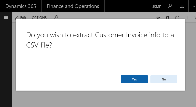Open in Microsoft Office icon

pyautogui.click(x=168, y=18)
